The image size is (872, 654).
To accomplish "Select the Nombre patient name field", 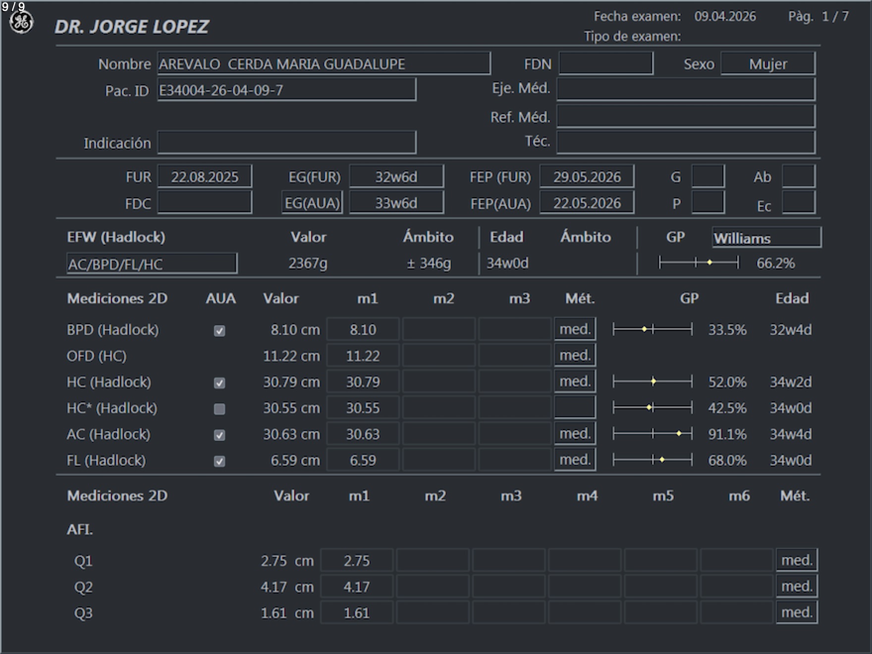I will (324, 64).
